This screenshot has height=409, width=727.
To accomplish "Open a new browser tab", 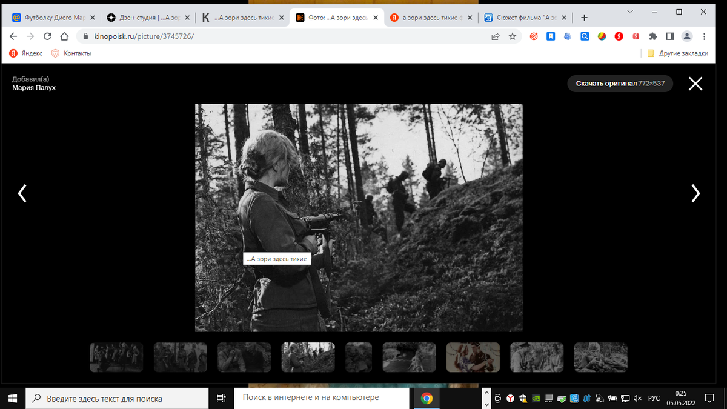I will [584, 18].
